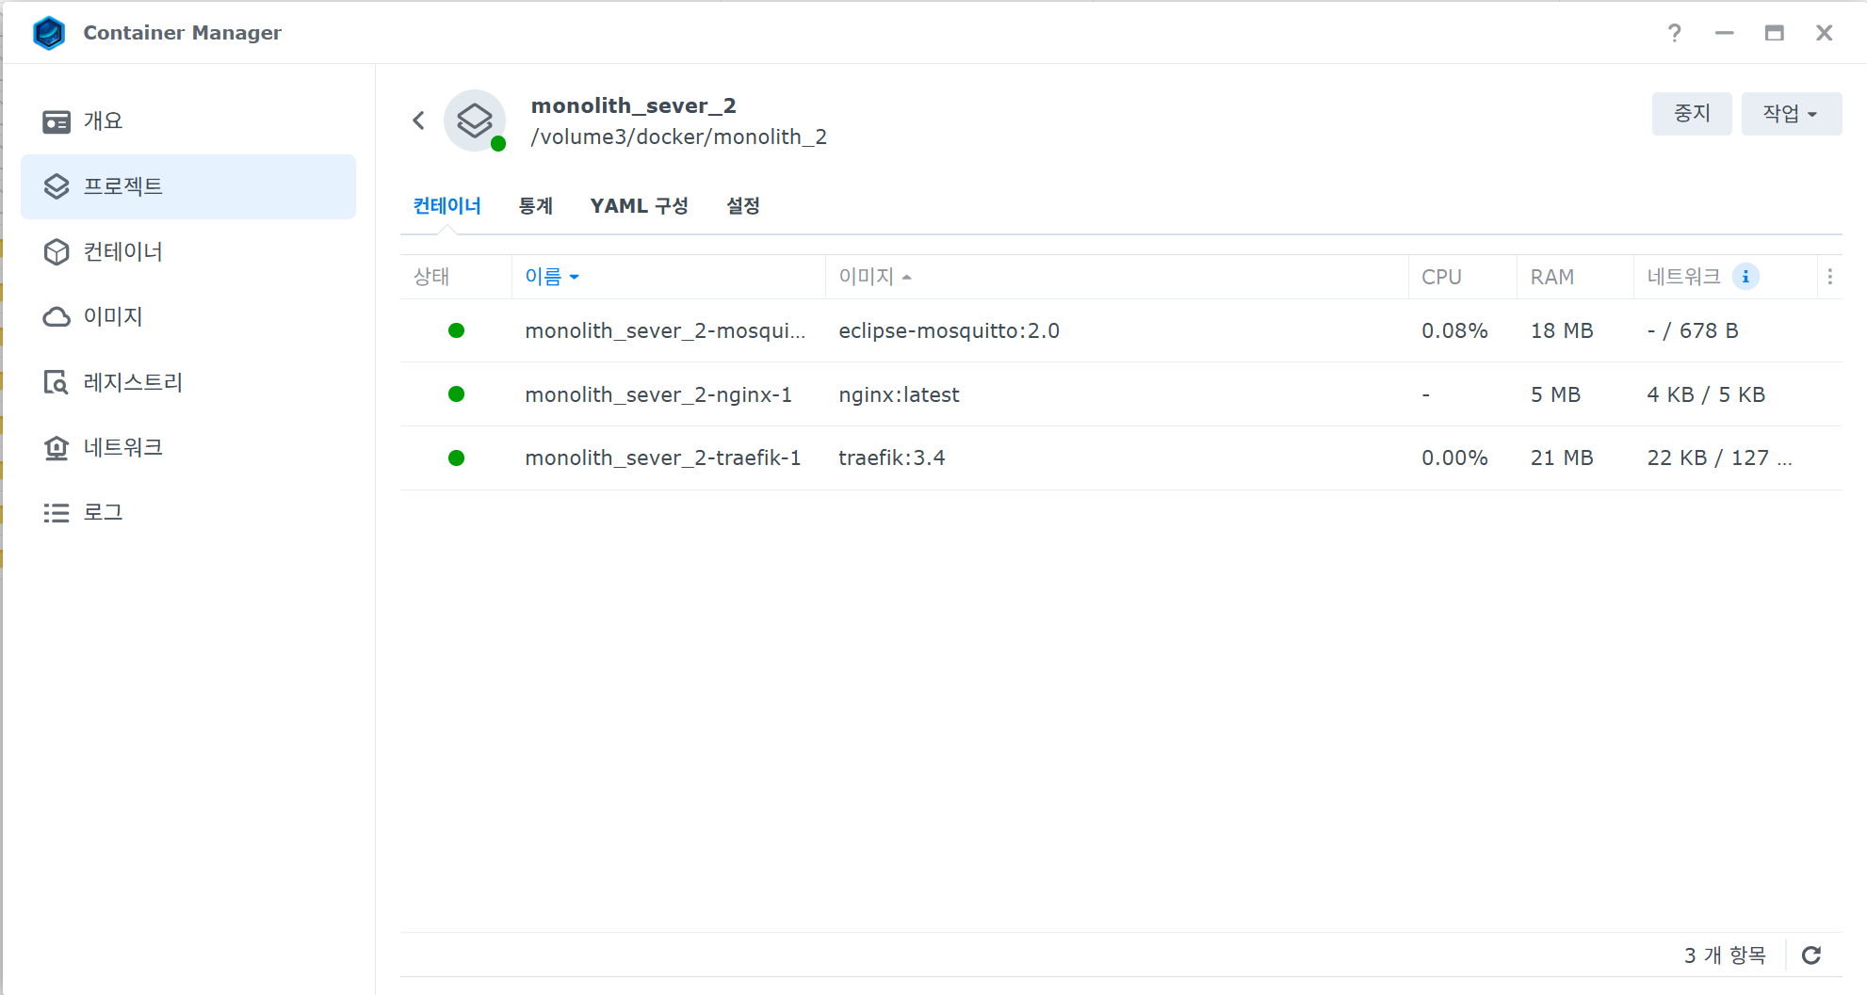The image size is (1867, 995).
Task: Switch to the YAML 구성 tab
Action: 639,206
